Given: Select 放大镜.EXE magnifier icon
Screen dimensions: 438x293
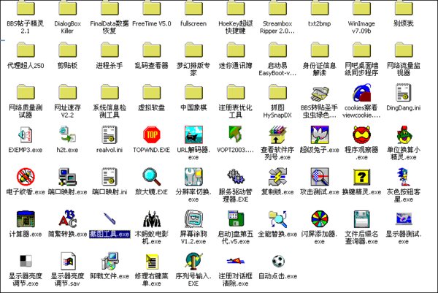Looking at the screenshot, I should 151,177.
